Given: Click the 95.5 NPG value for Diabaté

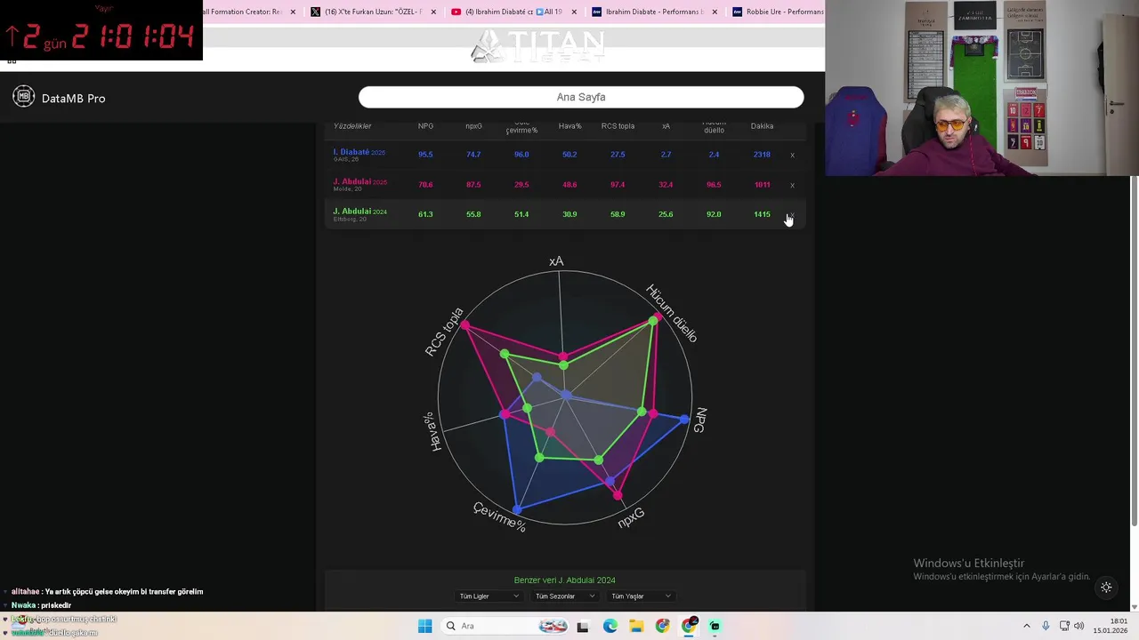Looking at the screenshot, I should click(x=425, y=155).
